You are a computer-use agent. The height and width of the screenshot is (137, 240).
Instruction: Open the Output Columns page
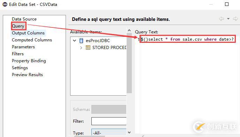tap(28, 33)
